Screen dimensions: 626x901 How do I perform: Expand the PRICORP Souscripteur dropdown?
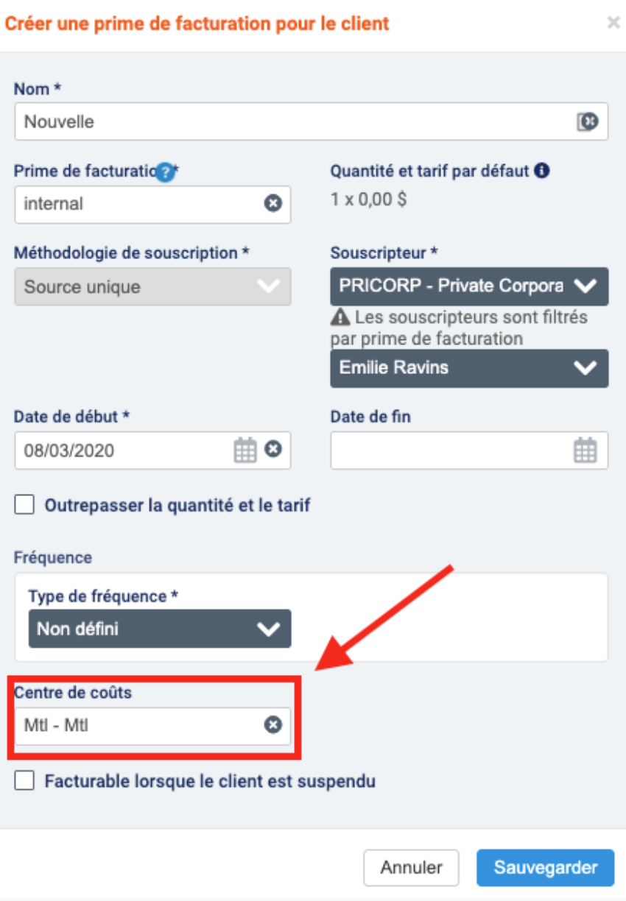(x=469, y=286)
